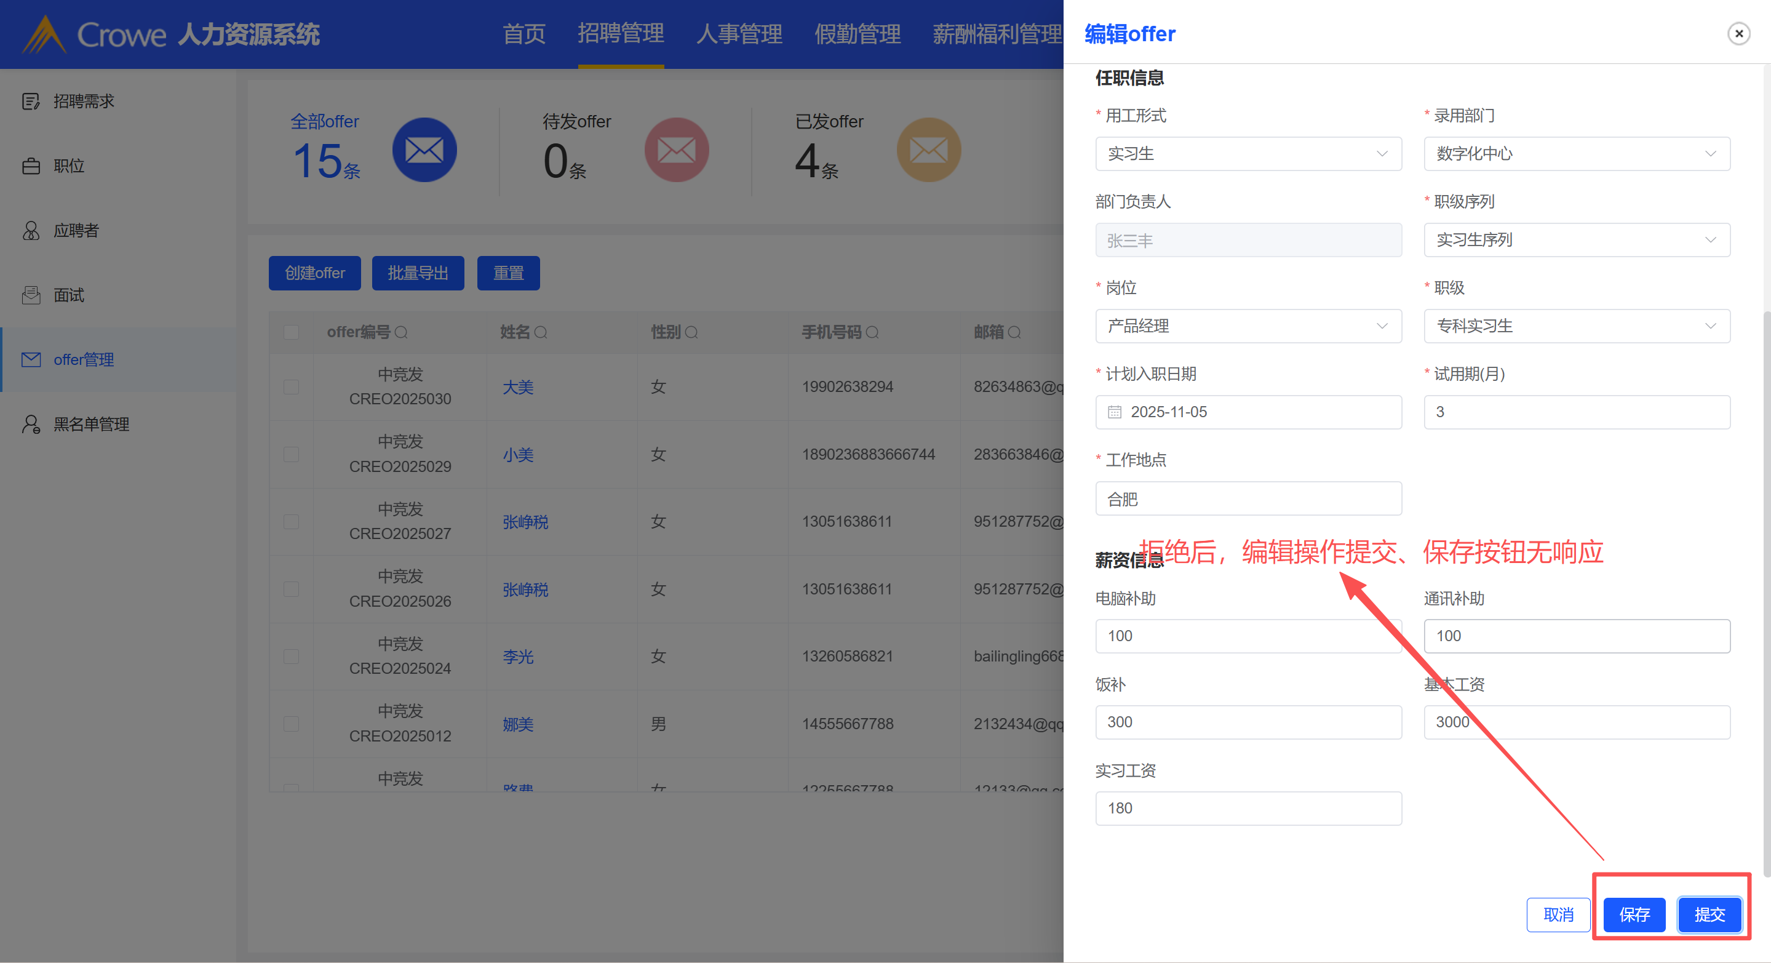Check the select-all checkbox in table header
The image size is (1771, 963).
292,333
